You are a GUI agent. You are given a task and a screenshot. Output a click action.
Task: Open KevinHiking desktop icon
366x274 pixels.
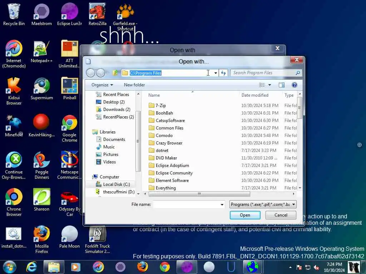[41, 126]
